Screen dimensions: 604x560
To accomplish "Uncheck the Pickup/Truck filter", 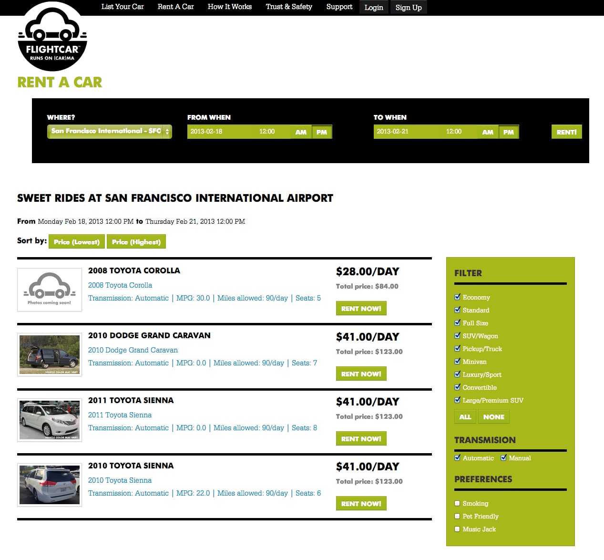I will [458, 348].
